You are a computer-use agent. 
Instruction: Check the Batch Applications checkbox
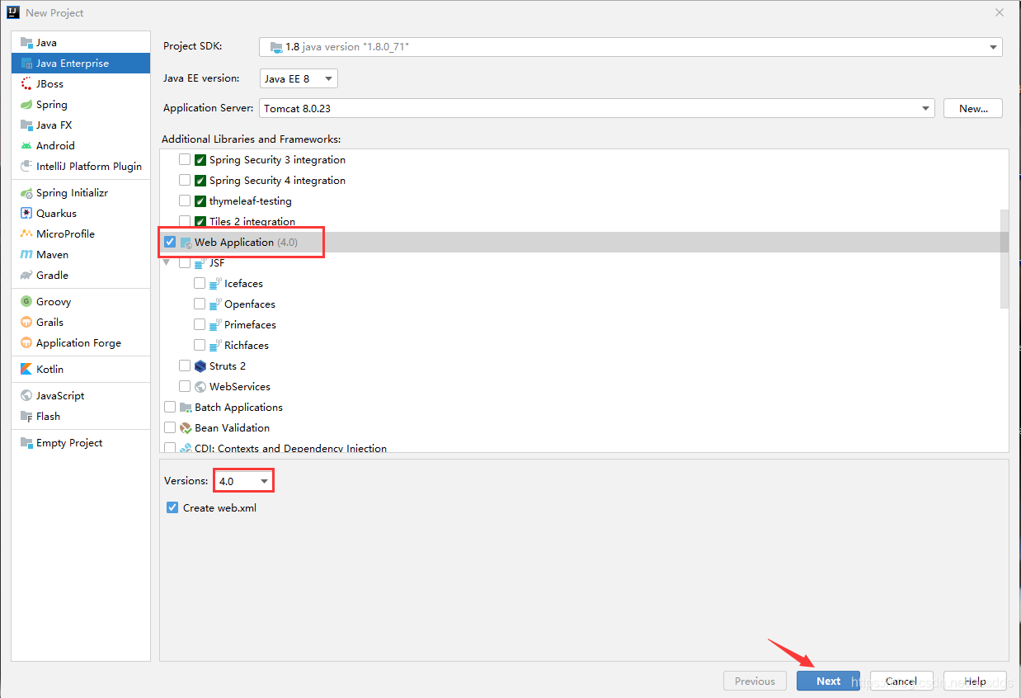[x=170, y=407]
